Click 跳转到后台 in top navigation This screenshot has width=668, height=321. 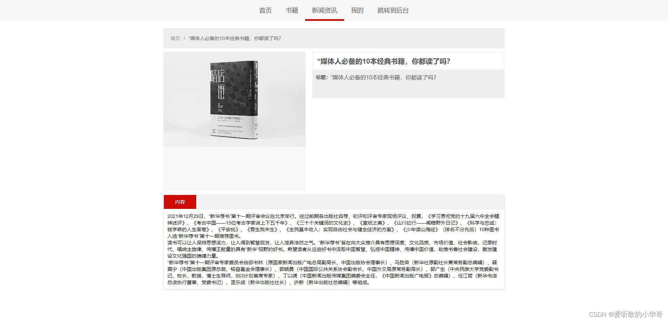pos(393,10)
